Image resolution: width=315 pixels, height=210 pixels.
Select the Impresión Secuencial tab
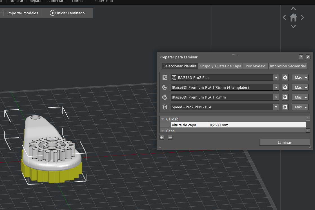[287, 66]
